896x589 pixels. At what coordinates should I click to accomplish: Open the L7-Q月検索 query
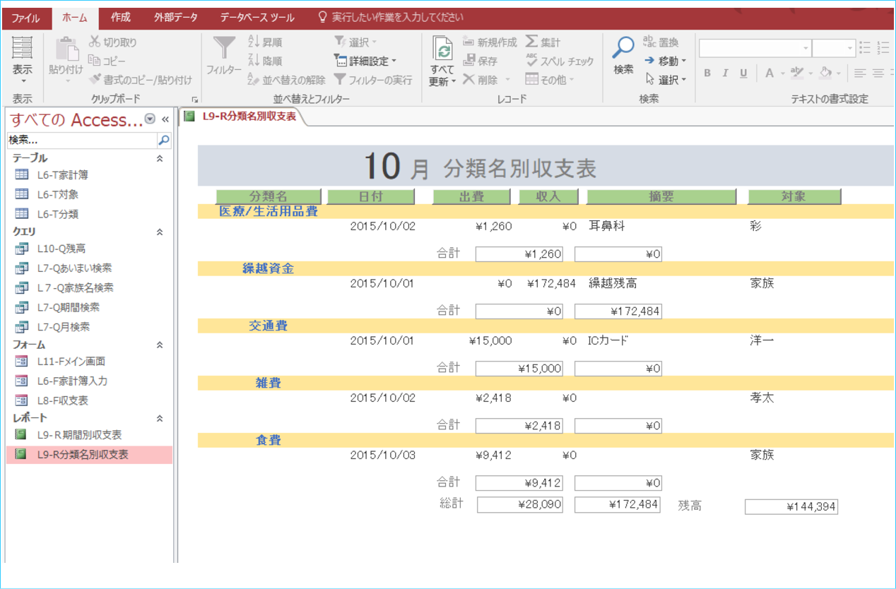tap(63, 327)
